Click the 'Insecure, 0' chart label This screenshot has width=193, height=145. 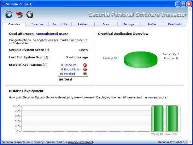tap(171, 58)
